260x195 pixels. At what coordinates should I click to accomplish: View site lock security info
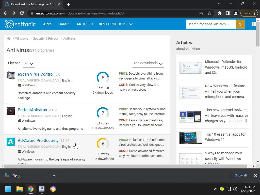tap(32, 13)
